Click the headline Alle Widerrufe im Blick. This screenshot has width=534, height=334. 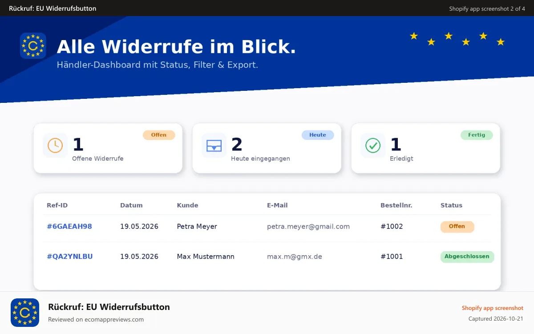176,47
